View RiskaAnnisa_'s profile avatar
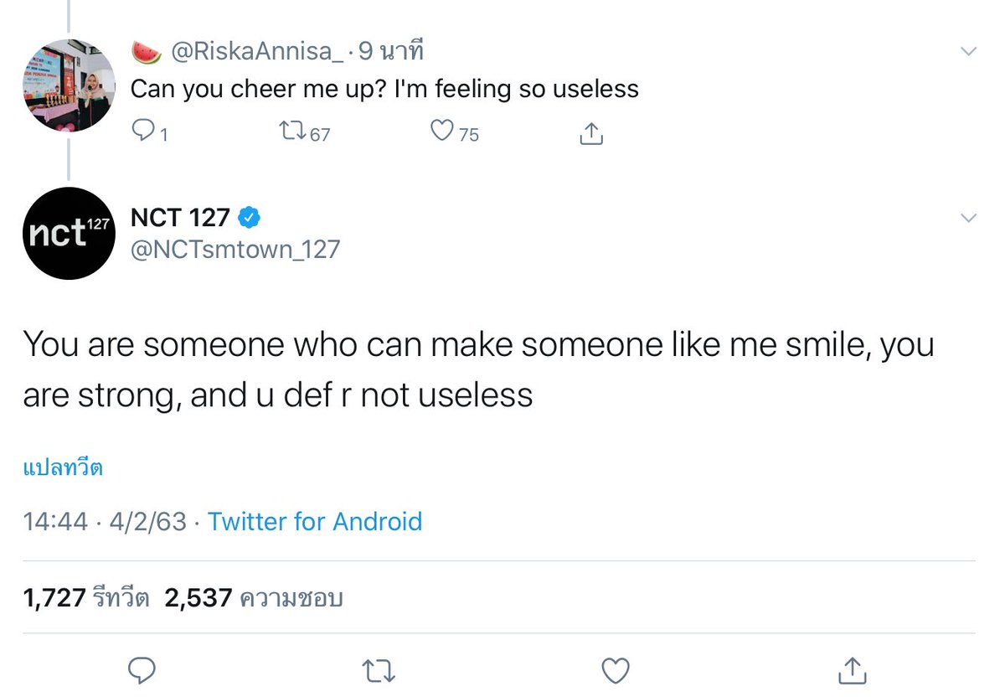Viewport: 1005px width, 697px height. click(69, 84)
